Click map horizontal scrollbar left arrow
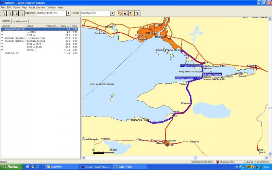Screen dimensions: 272x170 84,157
